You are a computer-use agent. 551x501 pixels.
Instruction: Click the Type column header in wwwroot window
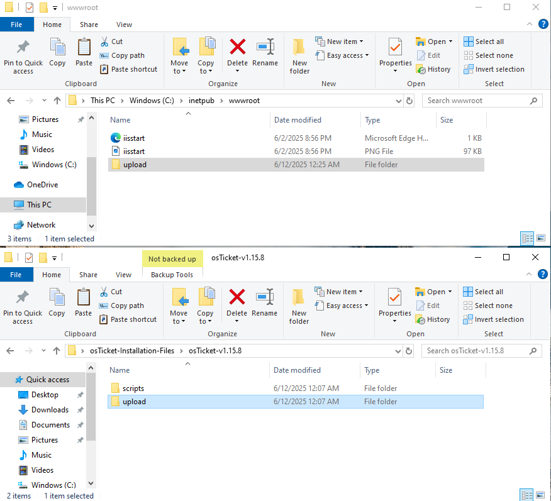click(372, 120)
